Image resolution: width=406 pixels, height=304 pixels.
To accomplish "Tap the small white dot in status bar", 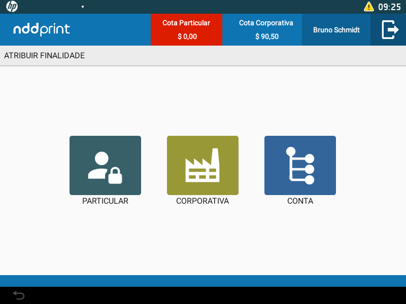I will coord(83,7).
